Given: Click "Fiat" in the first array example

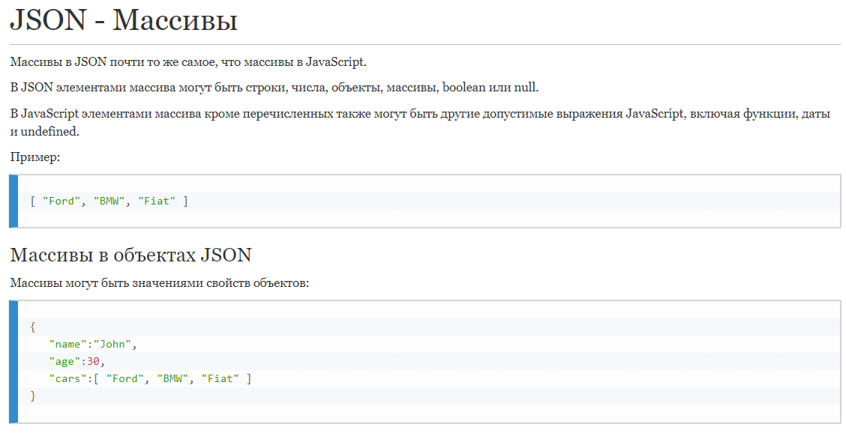Looking at the screenshot, I should [x=157, y=201].
